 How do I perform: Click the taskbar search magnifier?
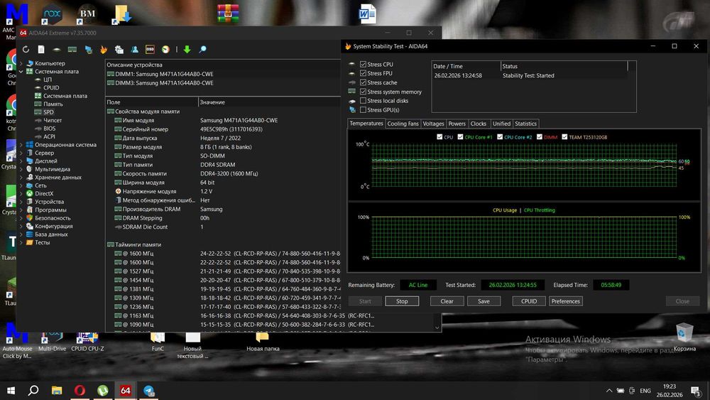pos(33,390)
